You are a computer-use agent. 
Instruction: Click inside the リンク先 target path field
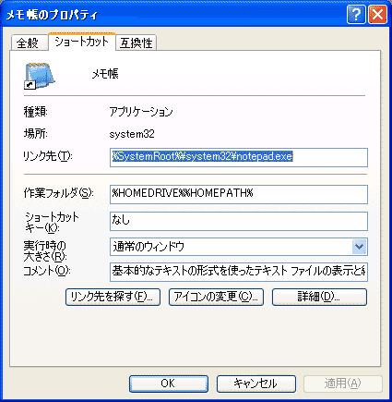(x=239, y=157)
